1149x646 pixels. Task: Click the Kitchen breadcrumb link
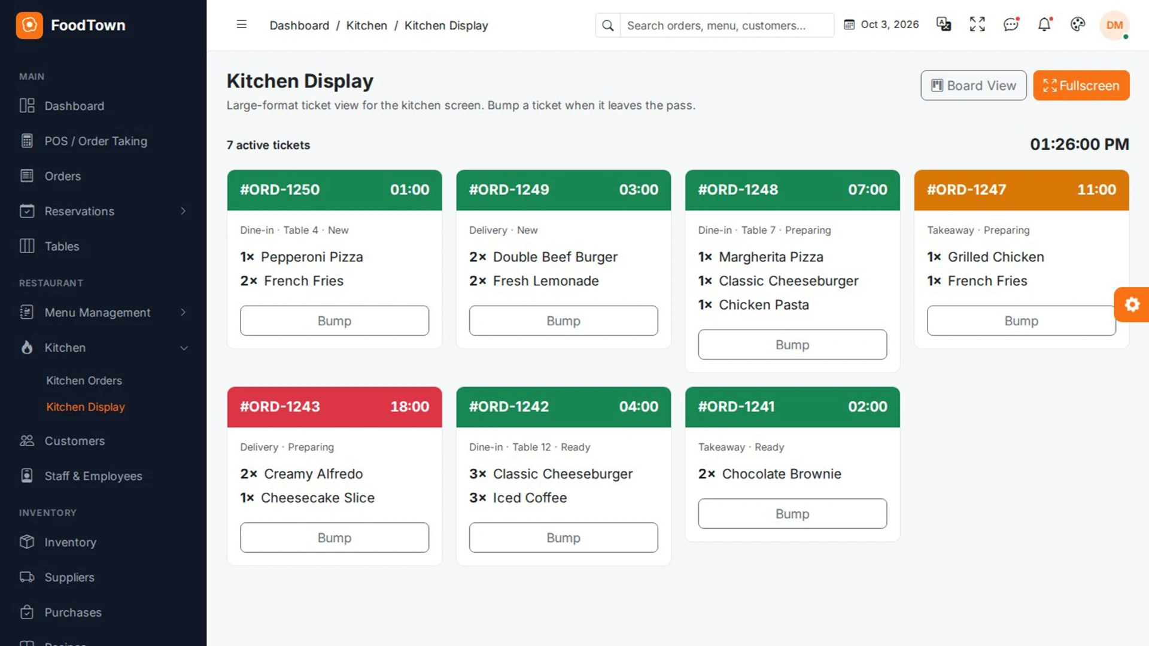point(366,25)
